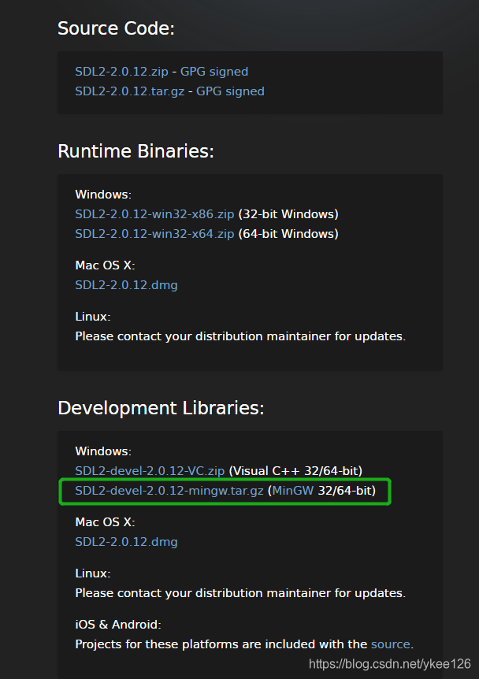Open GPG signed link for SDL2-2.0.12.tar.gz

click(230, 91)
